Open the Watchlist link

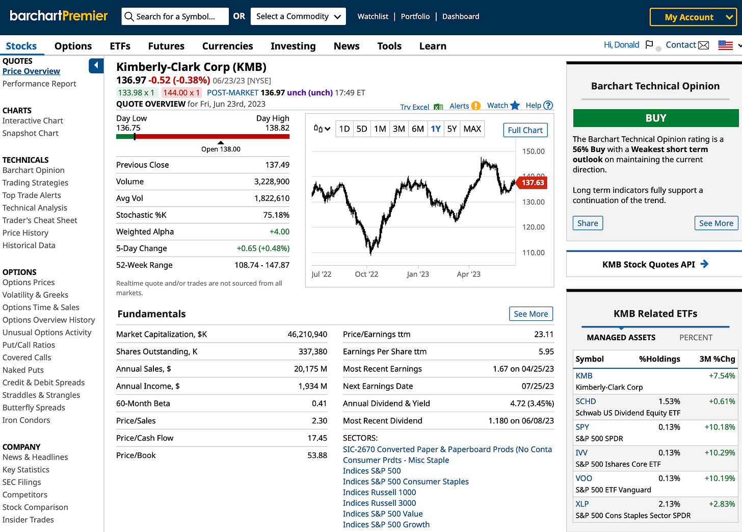pyautogui.click(x=373, y=16)
